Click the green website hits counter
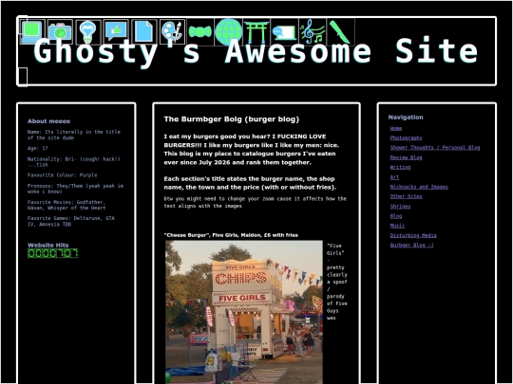The image size is (513, 384). point(52,253)
